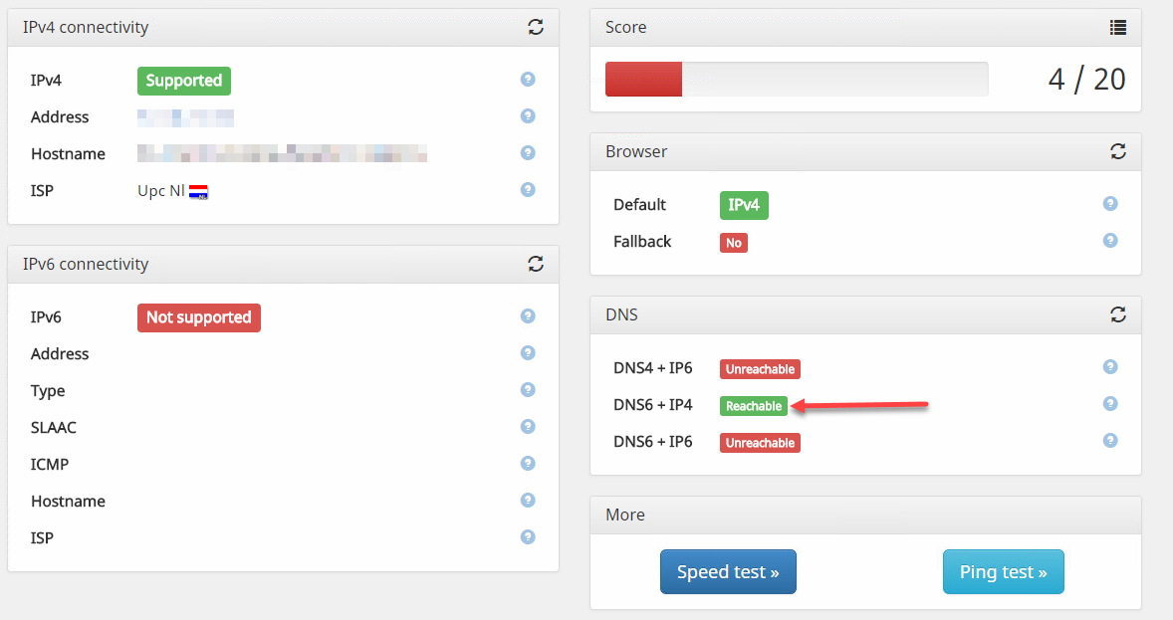
Task: Click the Speed test button
Action: tap(728, 572)
